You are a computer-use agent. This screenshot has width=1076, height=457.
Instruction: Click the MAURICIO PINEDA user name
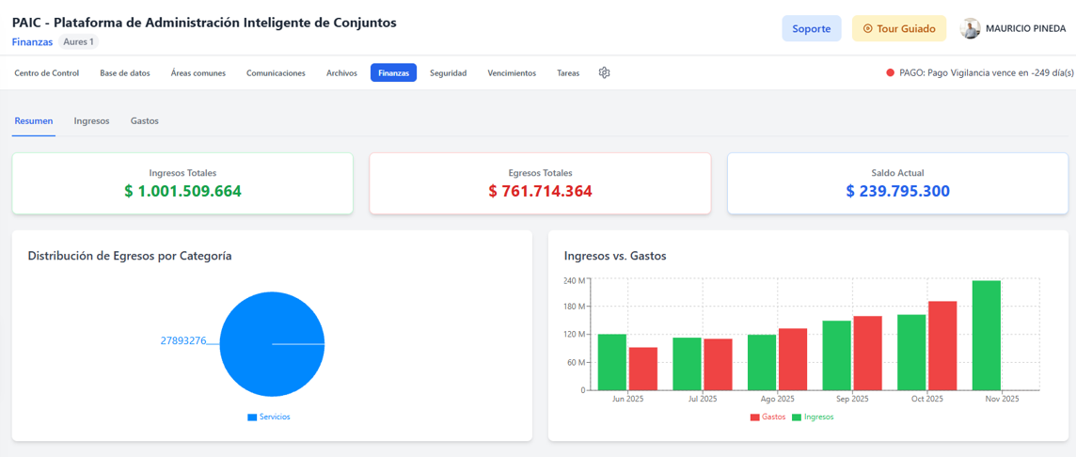1025,29
